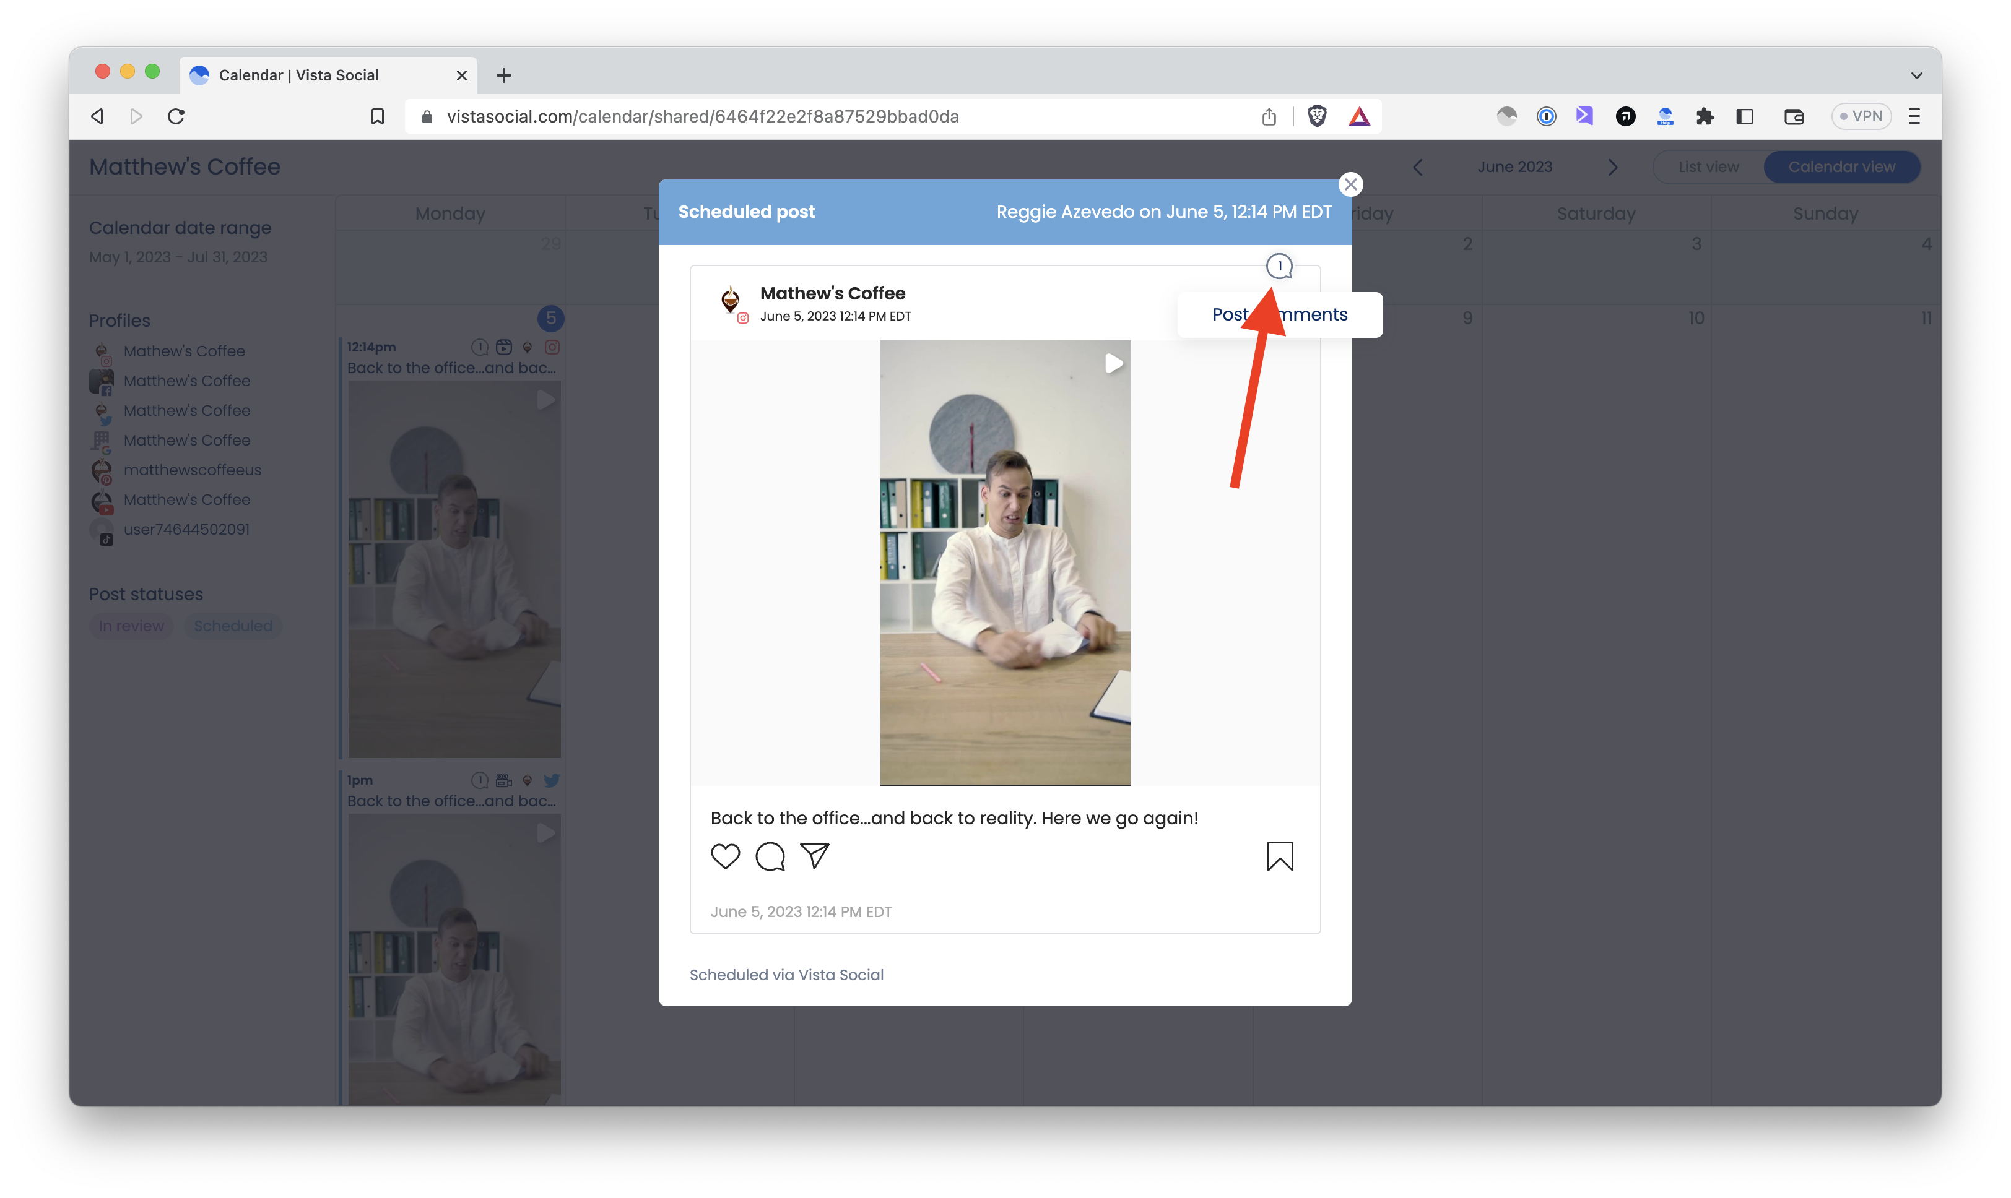Click the Post comments tooltip
This screenshot has height=1198, width=2011.
pyautogui.click(x=1279, y=315)
